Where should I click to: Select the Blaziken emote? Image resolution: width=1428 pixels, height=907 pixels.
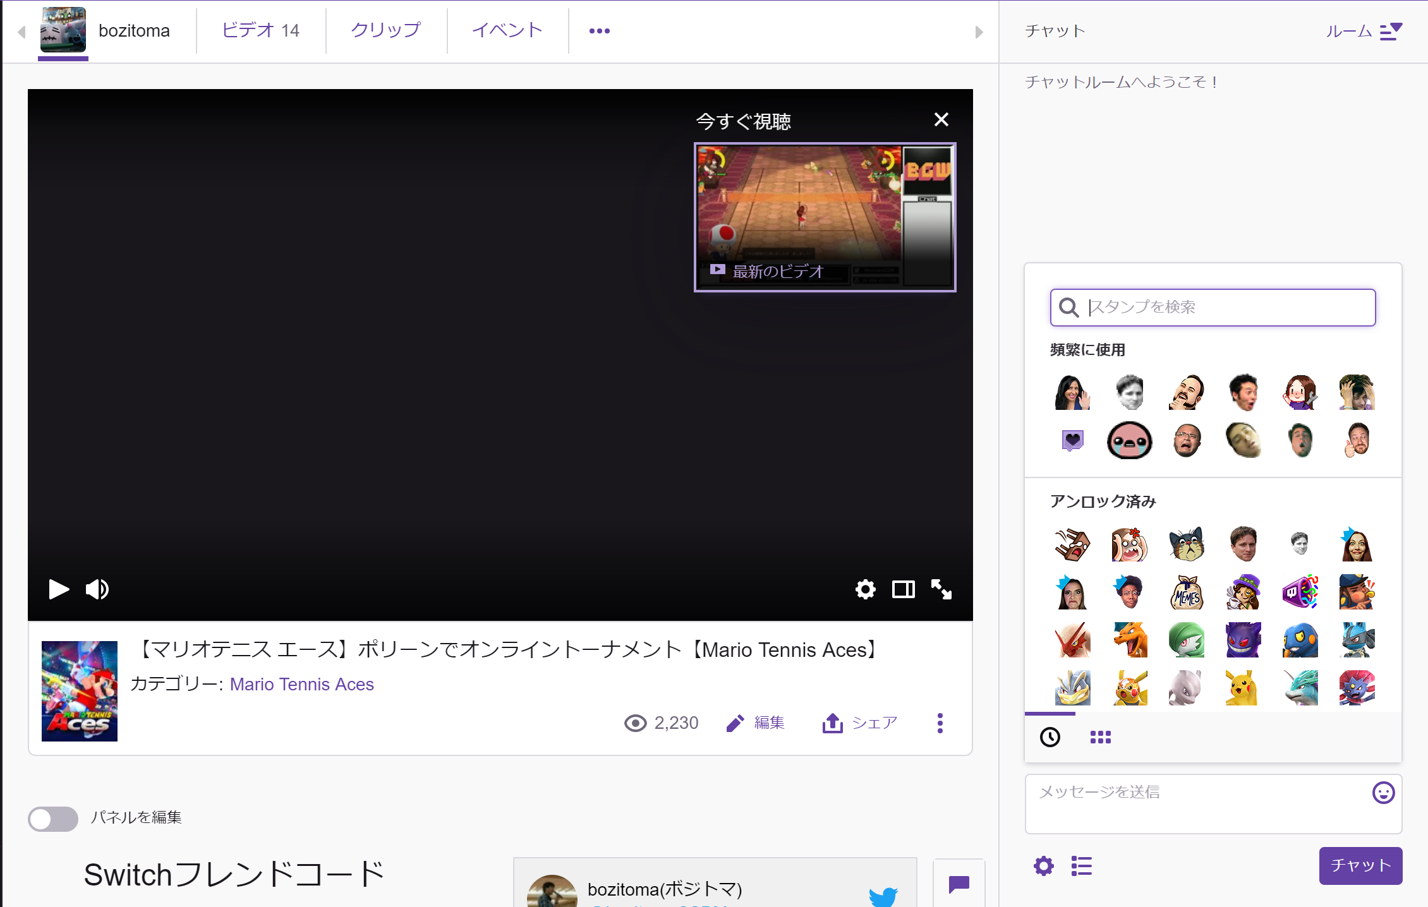1072,640
